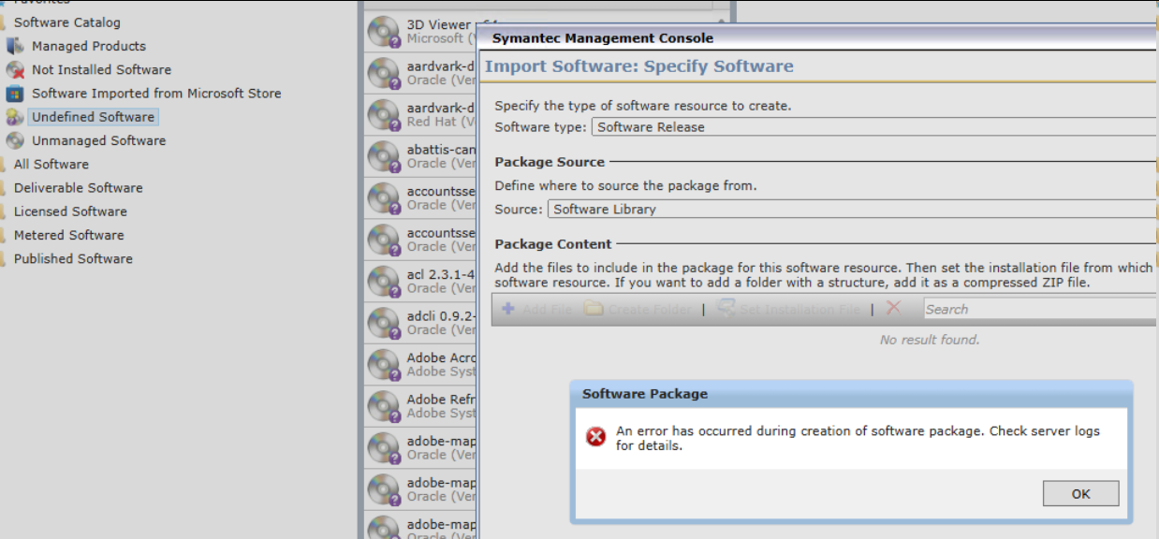
Task: Open the All Software folder
Action: point(51,164)
